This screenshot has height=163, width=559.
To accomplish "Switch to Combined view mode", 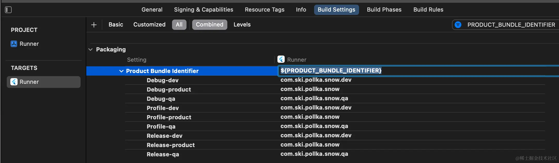I will 209,25.
